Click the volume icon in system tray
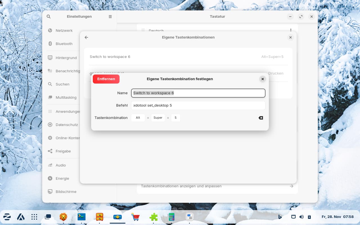Image resolution: width=360 pixels, height=225 pixels. point(301,217)
